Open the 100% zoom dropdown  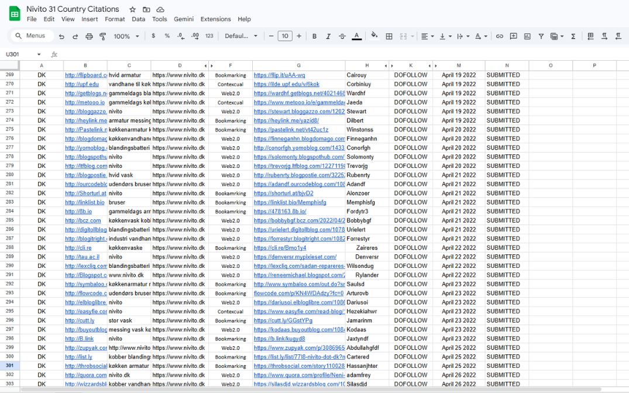[x=126, y=36]
